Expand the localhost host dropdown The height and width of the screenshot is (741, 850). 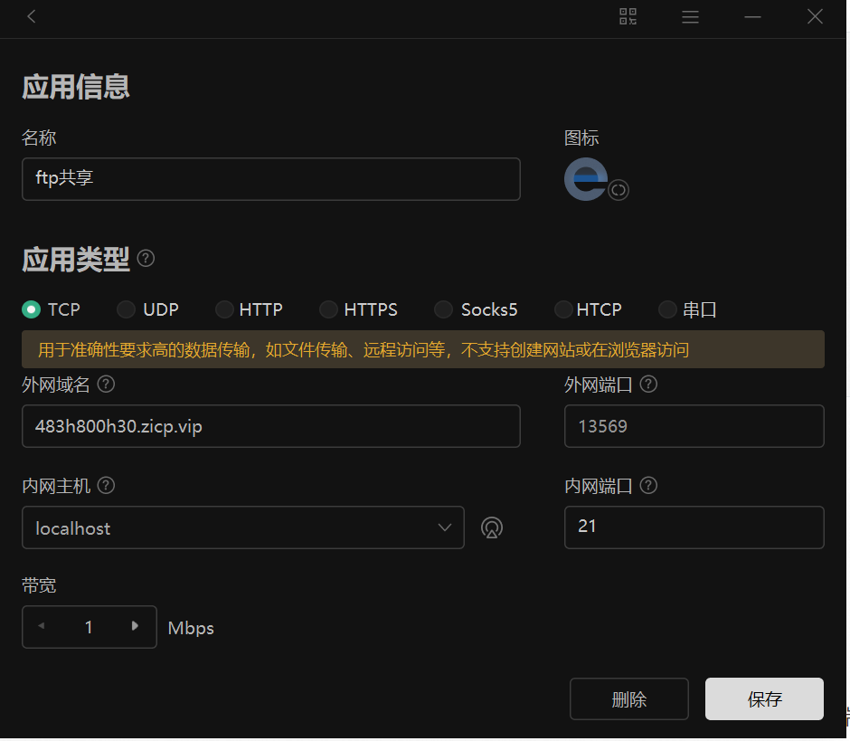click(x=444, y=527)
